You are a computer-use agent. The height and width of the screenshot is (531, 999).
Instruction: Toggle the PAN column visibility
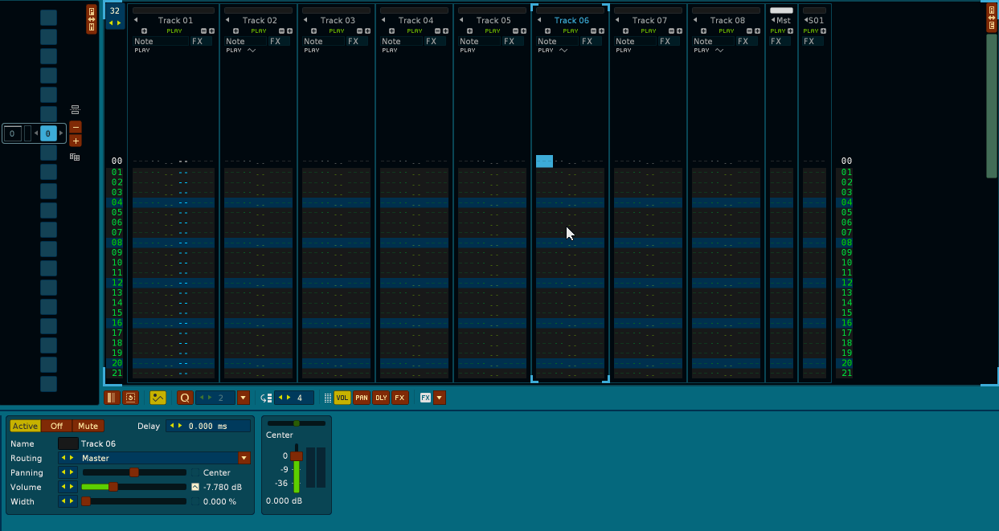point(362,398)
